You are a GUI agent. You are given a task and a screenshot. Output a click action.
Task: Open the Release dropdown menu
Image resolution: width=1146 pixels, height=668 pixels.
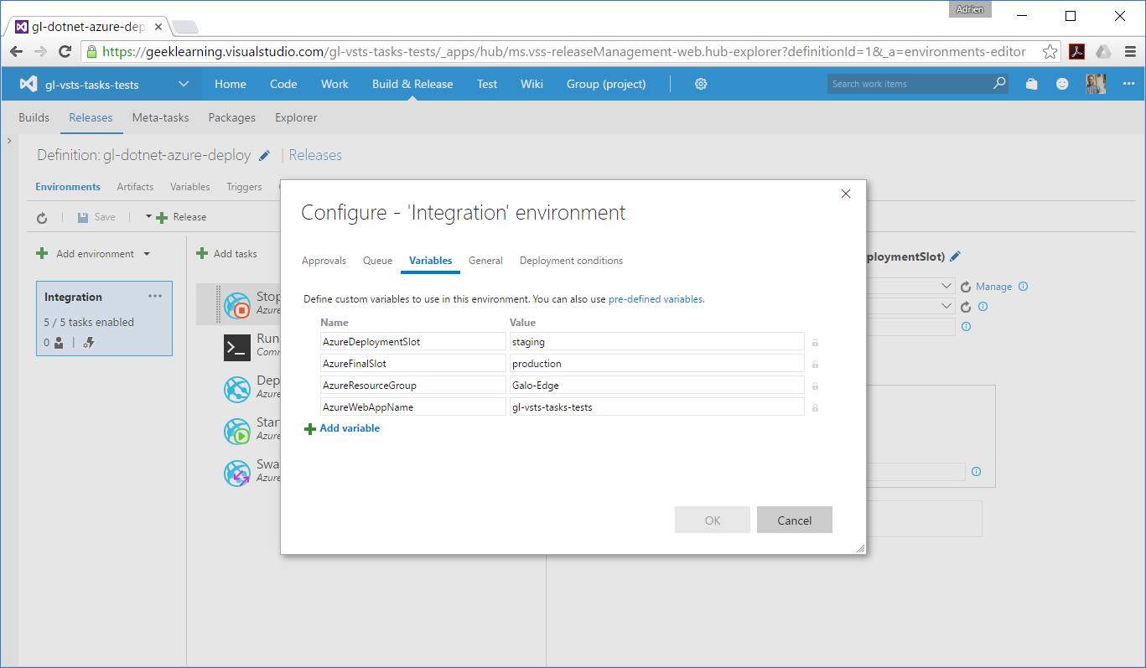(149, 217)
